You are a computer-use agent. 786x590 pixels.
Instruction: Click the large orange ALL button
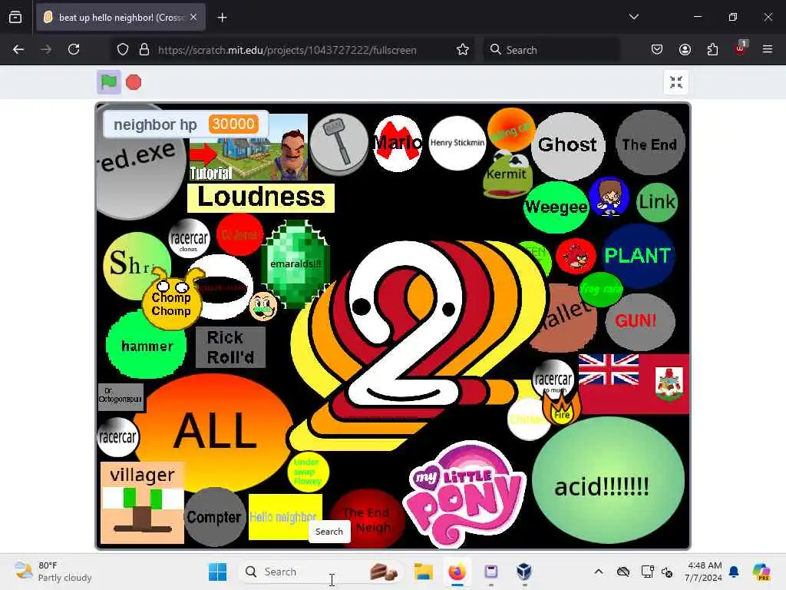215,432
